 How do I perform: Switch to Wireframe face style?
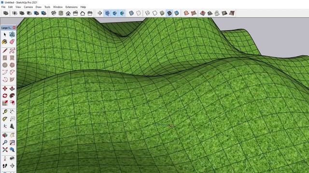147,13
